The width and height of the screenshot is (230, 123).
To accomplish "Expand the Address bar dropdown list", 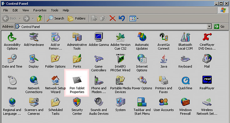I will (209, 27).
